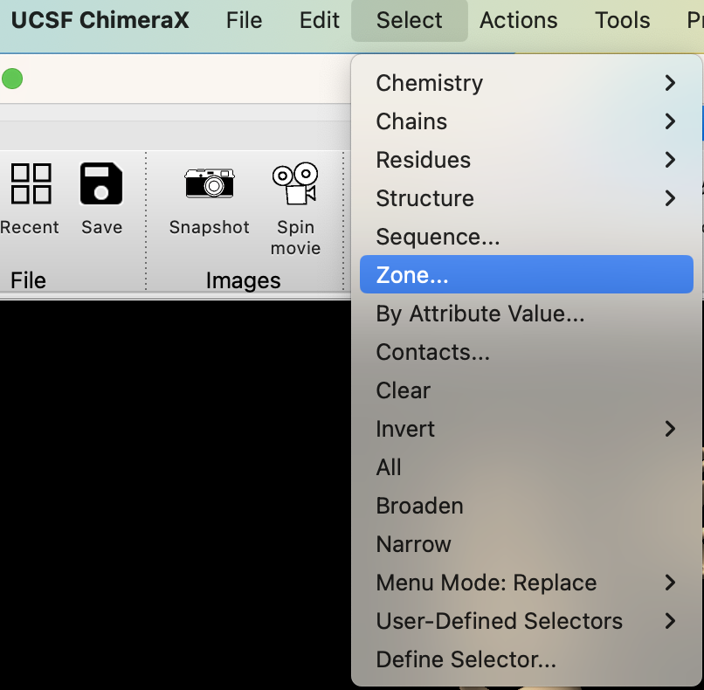
Task: Expand Menu Mode: Replace submenu
Action: coord(526,583)
